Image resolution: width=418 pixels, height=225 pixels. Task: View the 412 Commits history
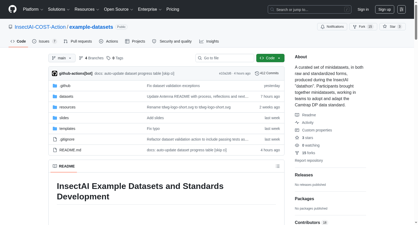(267, 73)
